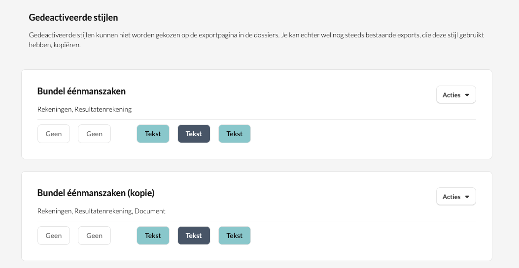Click the first Geen button under Bundel éénmanszaken
The height and width of the screenshot is (268, 519).
pyautogui.click(x=54, y=134)
